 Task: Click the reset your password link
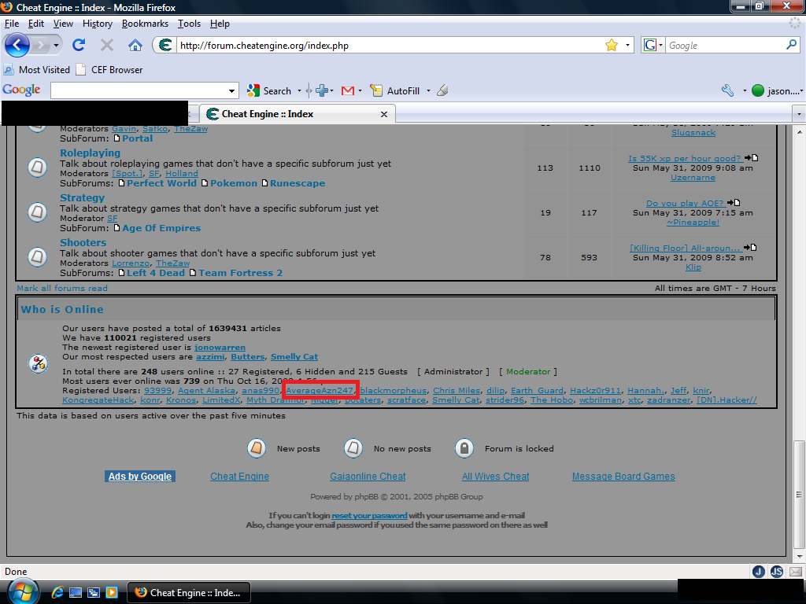[369, 515]
